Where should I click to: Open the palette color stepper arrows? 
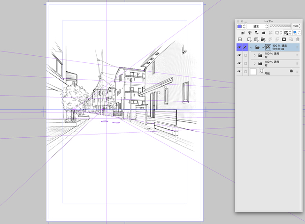pyautogui.click(x=244, y=26)
